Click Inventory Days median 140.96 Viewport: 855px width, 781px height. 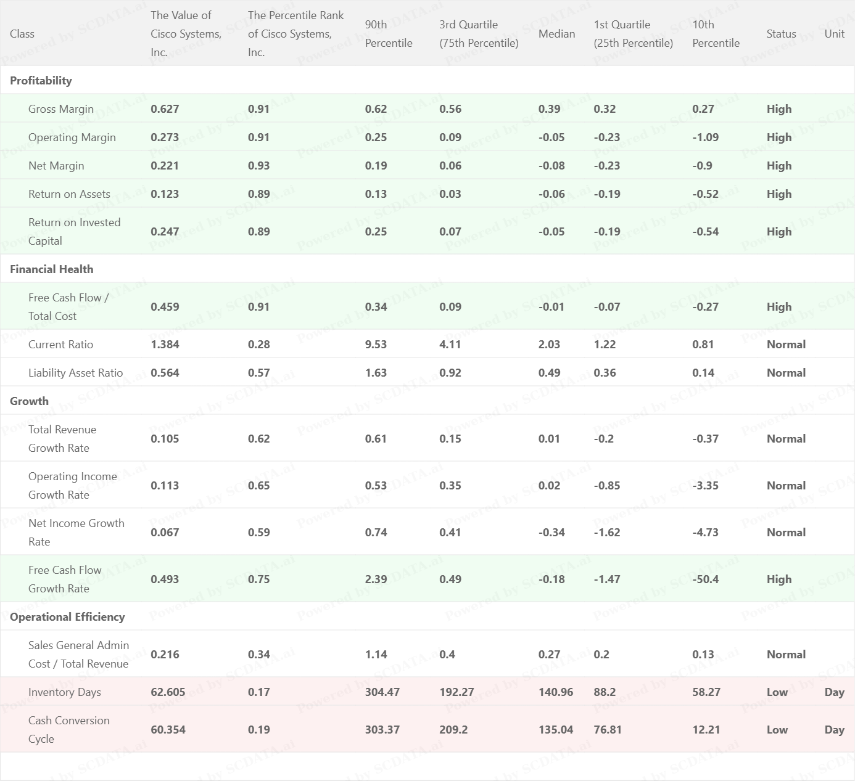556,692
